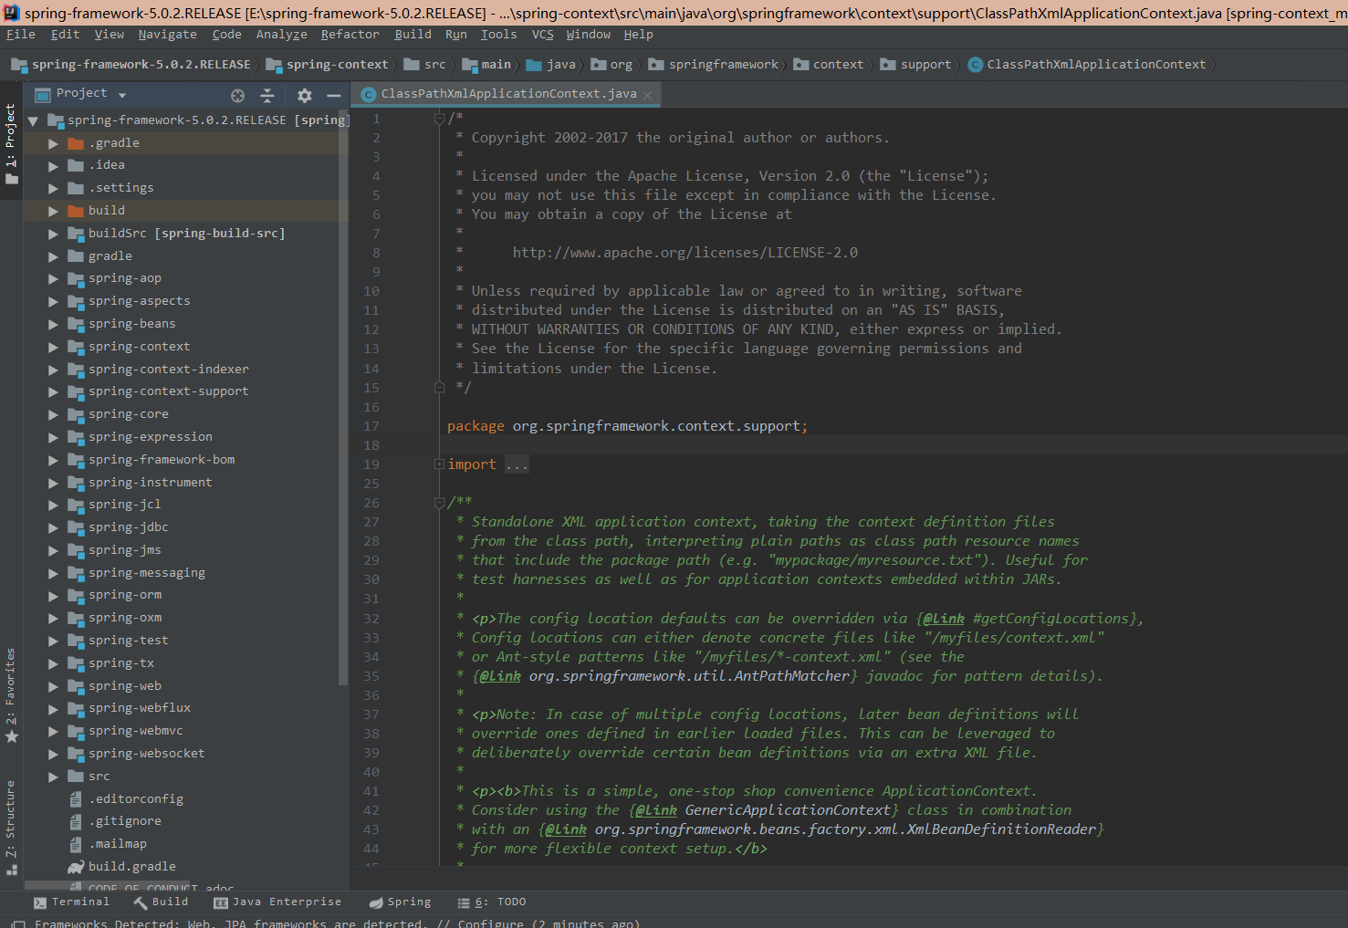The width and height of the screenshot is (1348, 928).
Task: Select spring-aop in the project tree
Action: [x=124, y=278]
